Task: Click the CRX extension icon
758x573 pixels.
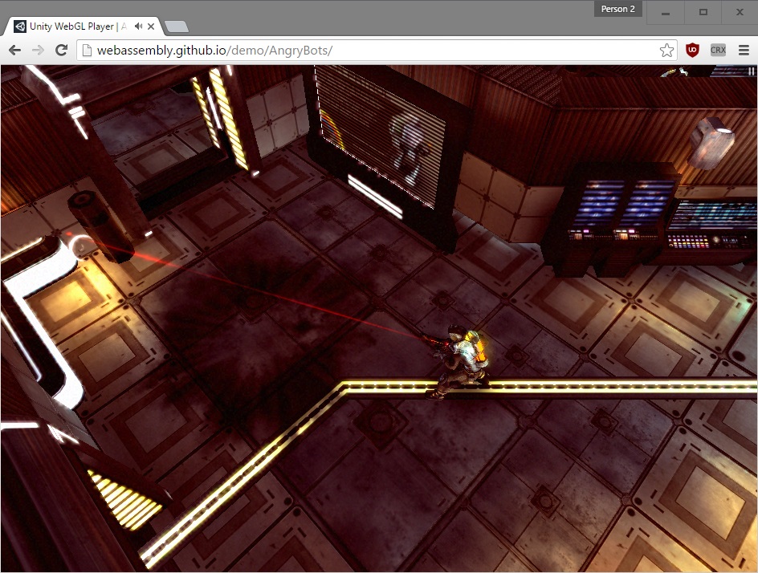Action: click(718, 51)
